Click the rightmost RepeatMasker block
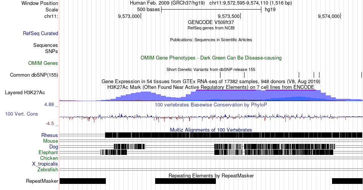Viewport: 363px width, 190px height. (347, 181)
